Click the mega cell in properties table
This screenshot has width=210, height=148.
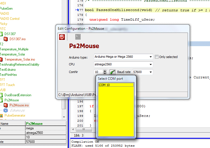[46, 128]
